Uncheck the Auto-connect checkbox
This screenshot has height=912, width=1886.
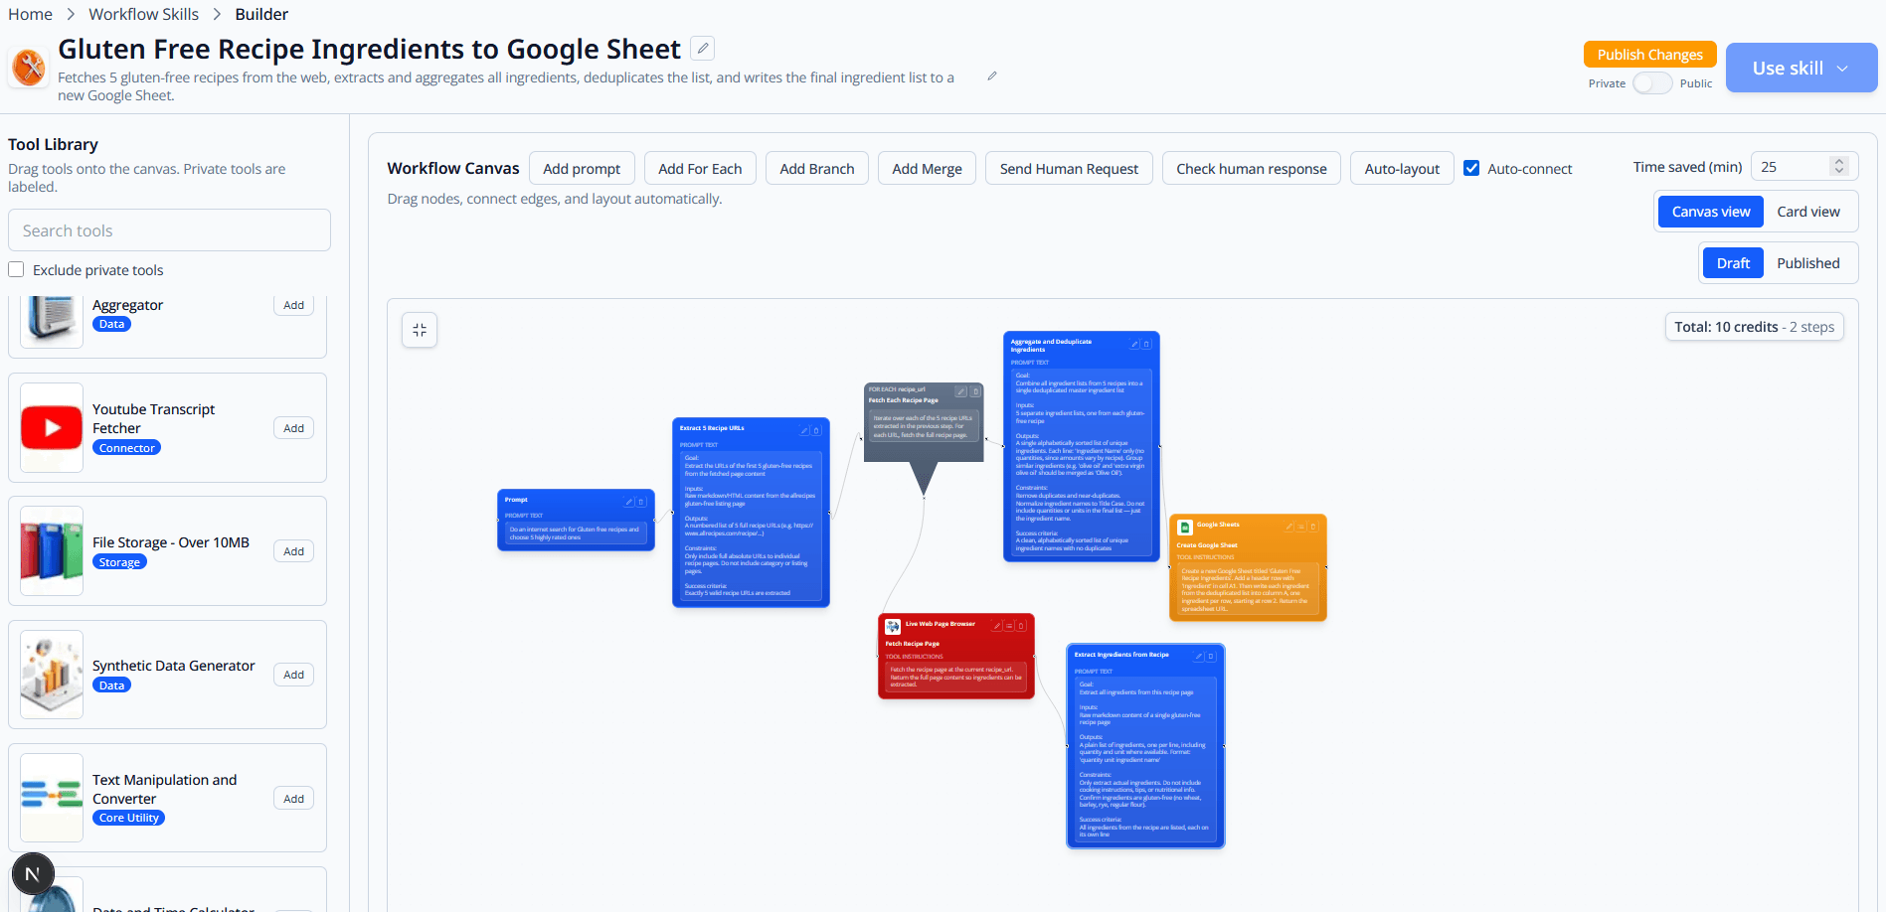(x=1471, y=168)
